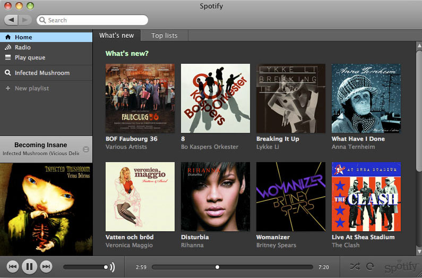The width and height of the screenshot is (422, 278).
Task: Go back with the left arrow button
Action: pos(11,20)
